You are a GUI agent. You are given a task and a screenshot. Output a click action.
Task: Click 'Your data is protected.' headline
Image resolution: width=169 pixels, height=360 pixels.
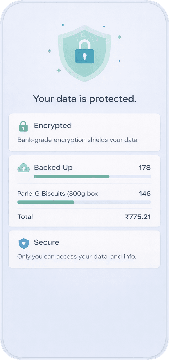(x=85, y=99)
